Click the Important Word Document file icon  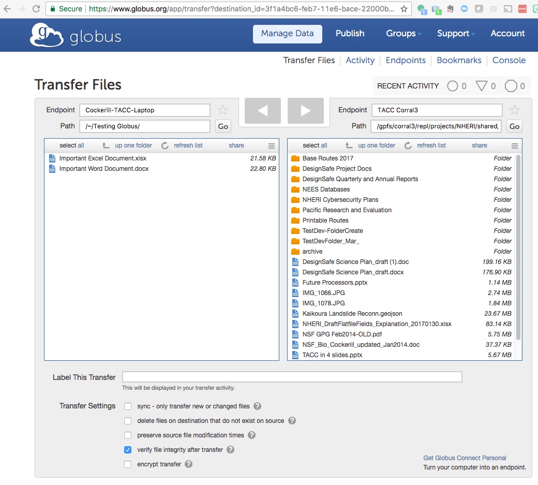tap(52, 169)
